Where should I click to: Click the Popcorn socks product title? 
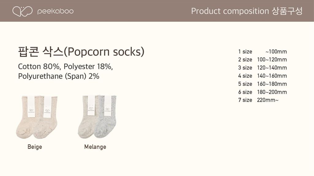pyautogui.click(x=81, y=52)
